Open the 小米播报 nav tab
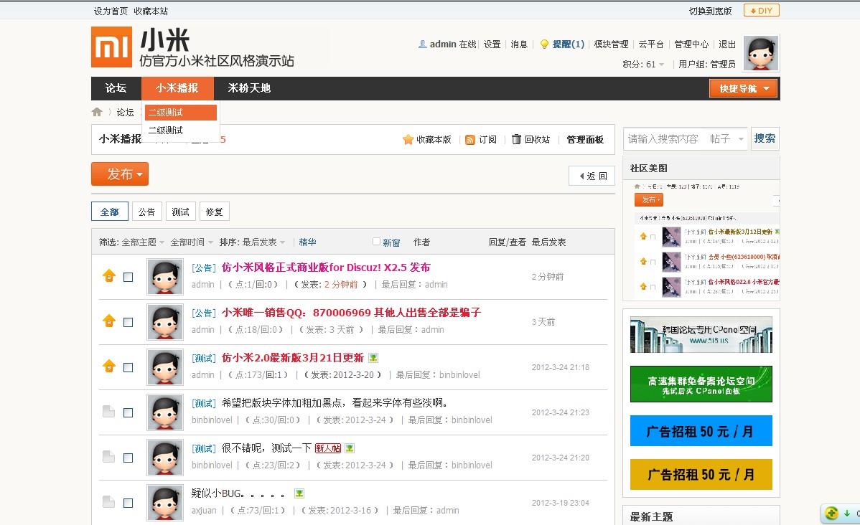 [177, 88]
